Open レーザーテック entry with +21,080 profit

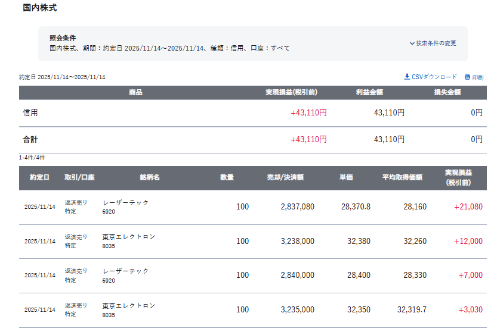tap(126, 202)
